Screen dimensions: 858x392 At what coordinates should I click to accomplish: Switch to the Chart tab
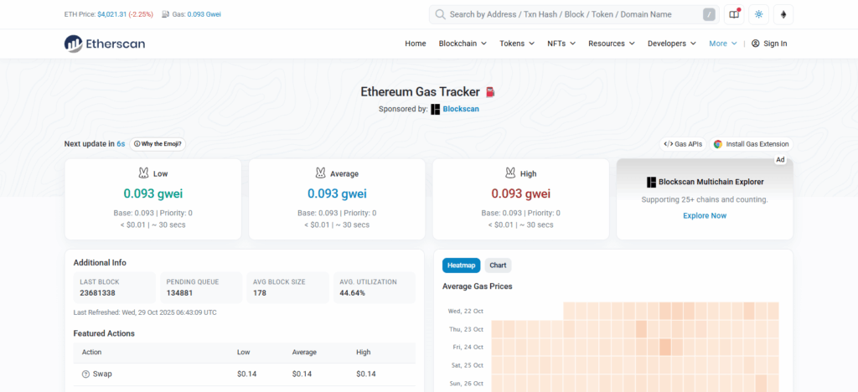[498, 266]
